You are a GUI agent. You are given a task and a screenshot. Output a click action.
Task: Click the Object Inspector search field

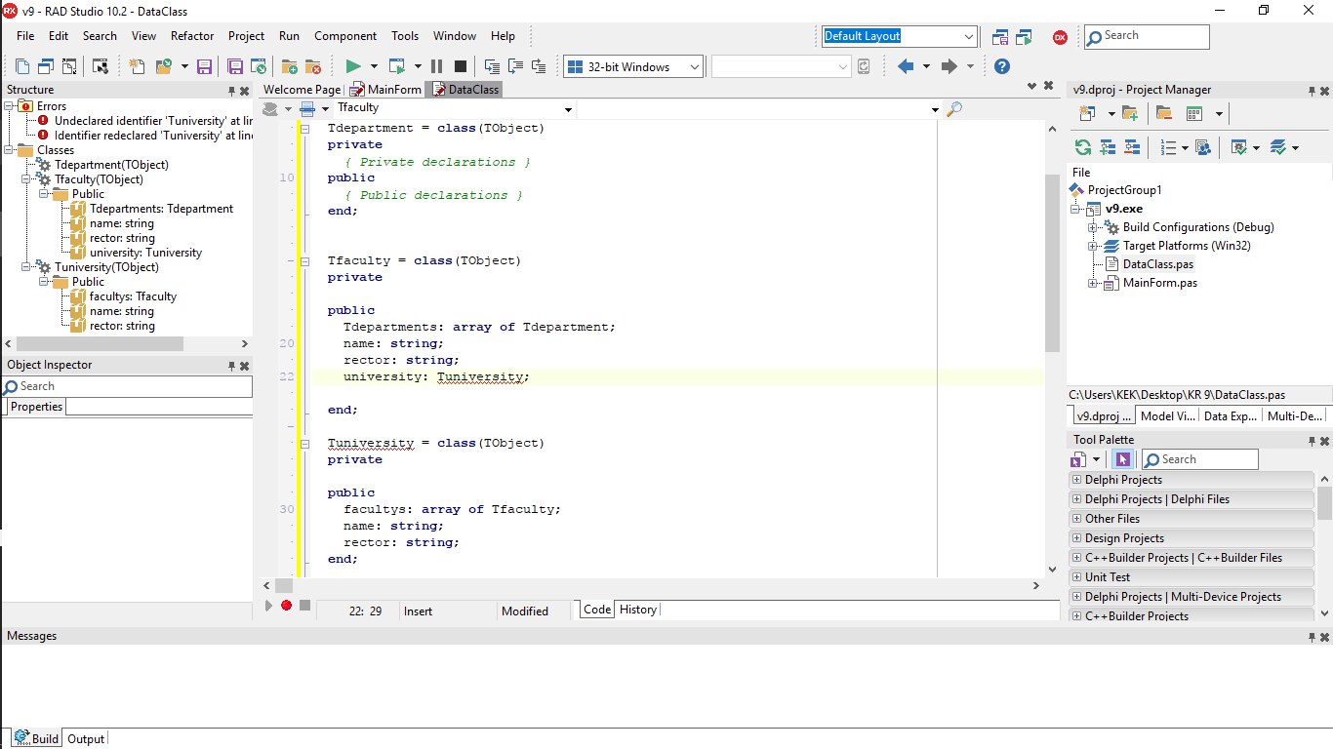tap(127, 386)
